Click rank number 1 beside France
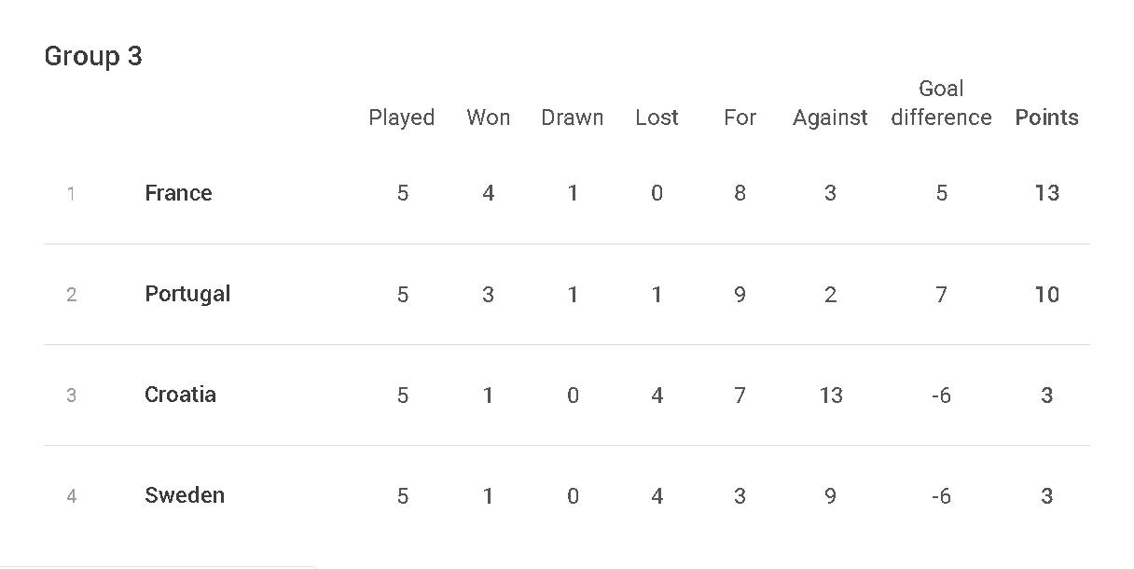Image resolution: width=1134 pixels, height=569 pixels. 71,194
